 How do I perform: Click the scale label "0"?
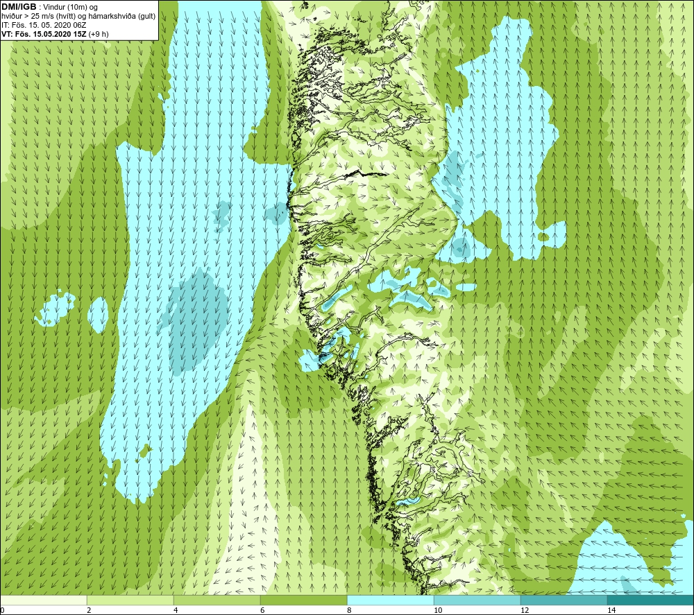coord(2,610)
